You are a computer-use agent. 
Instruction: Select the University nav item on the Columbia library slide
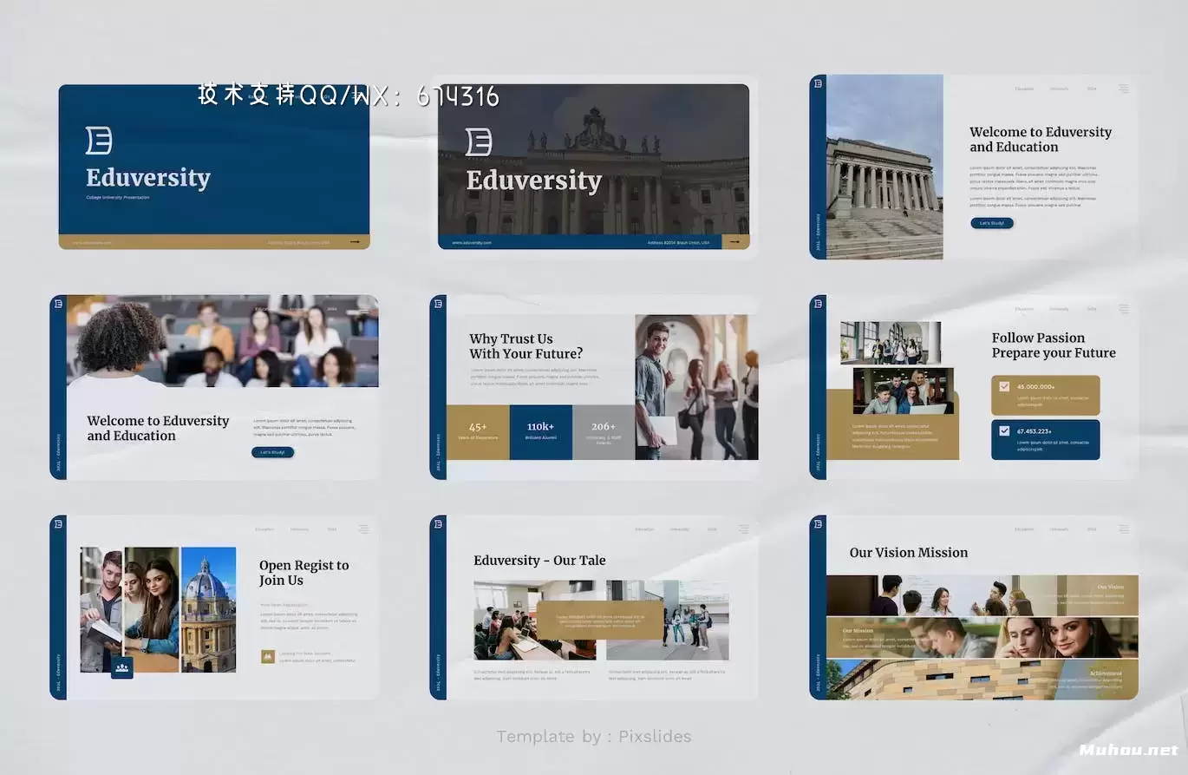[1060, 89]
